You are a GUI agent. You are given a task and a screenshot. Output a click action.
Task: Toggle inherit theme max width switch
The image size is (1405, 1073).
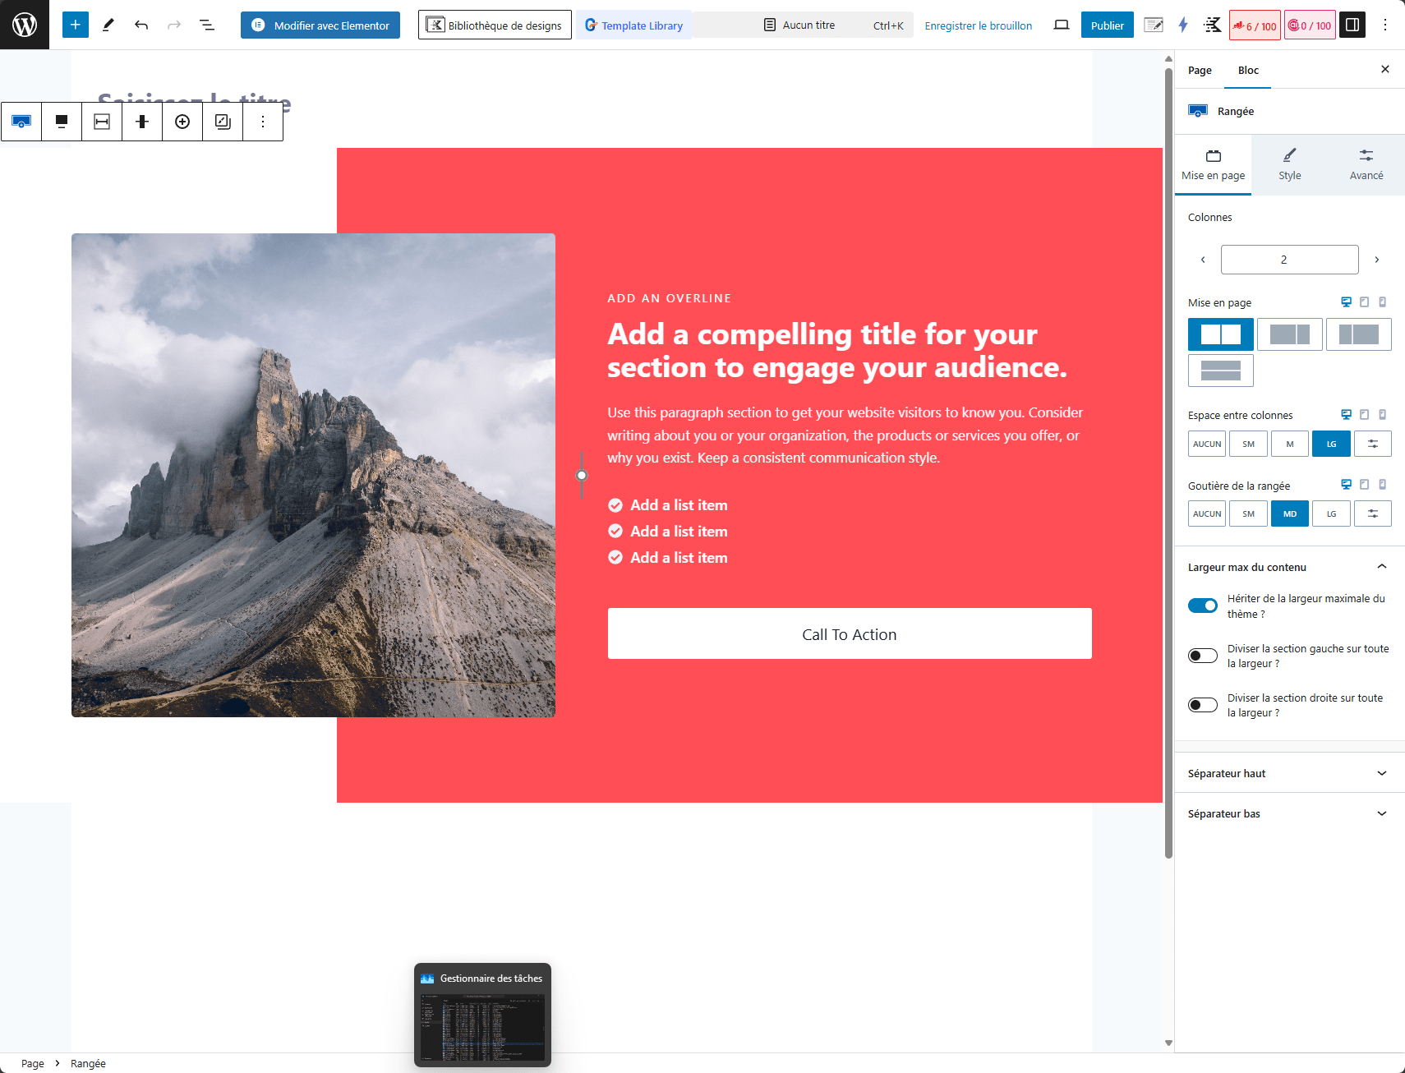[1203, 606]
